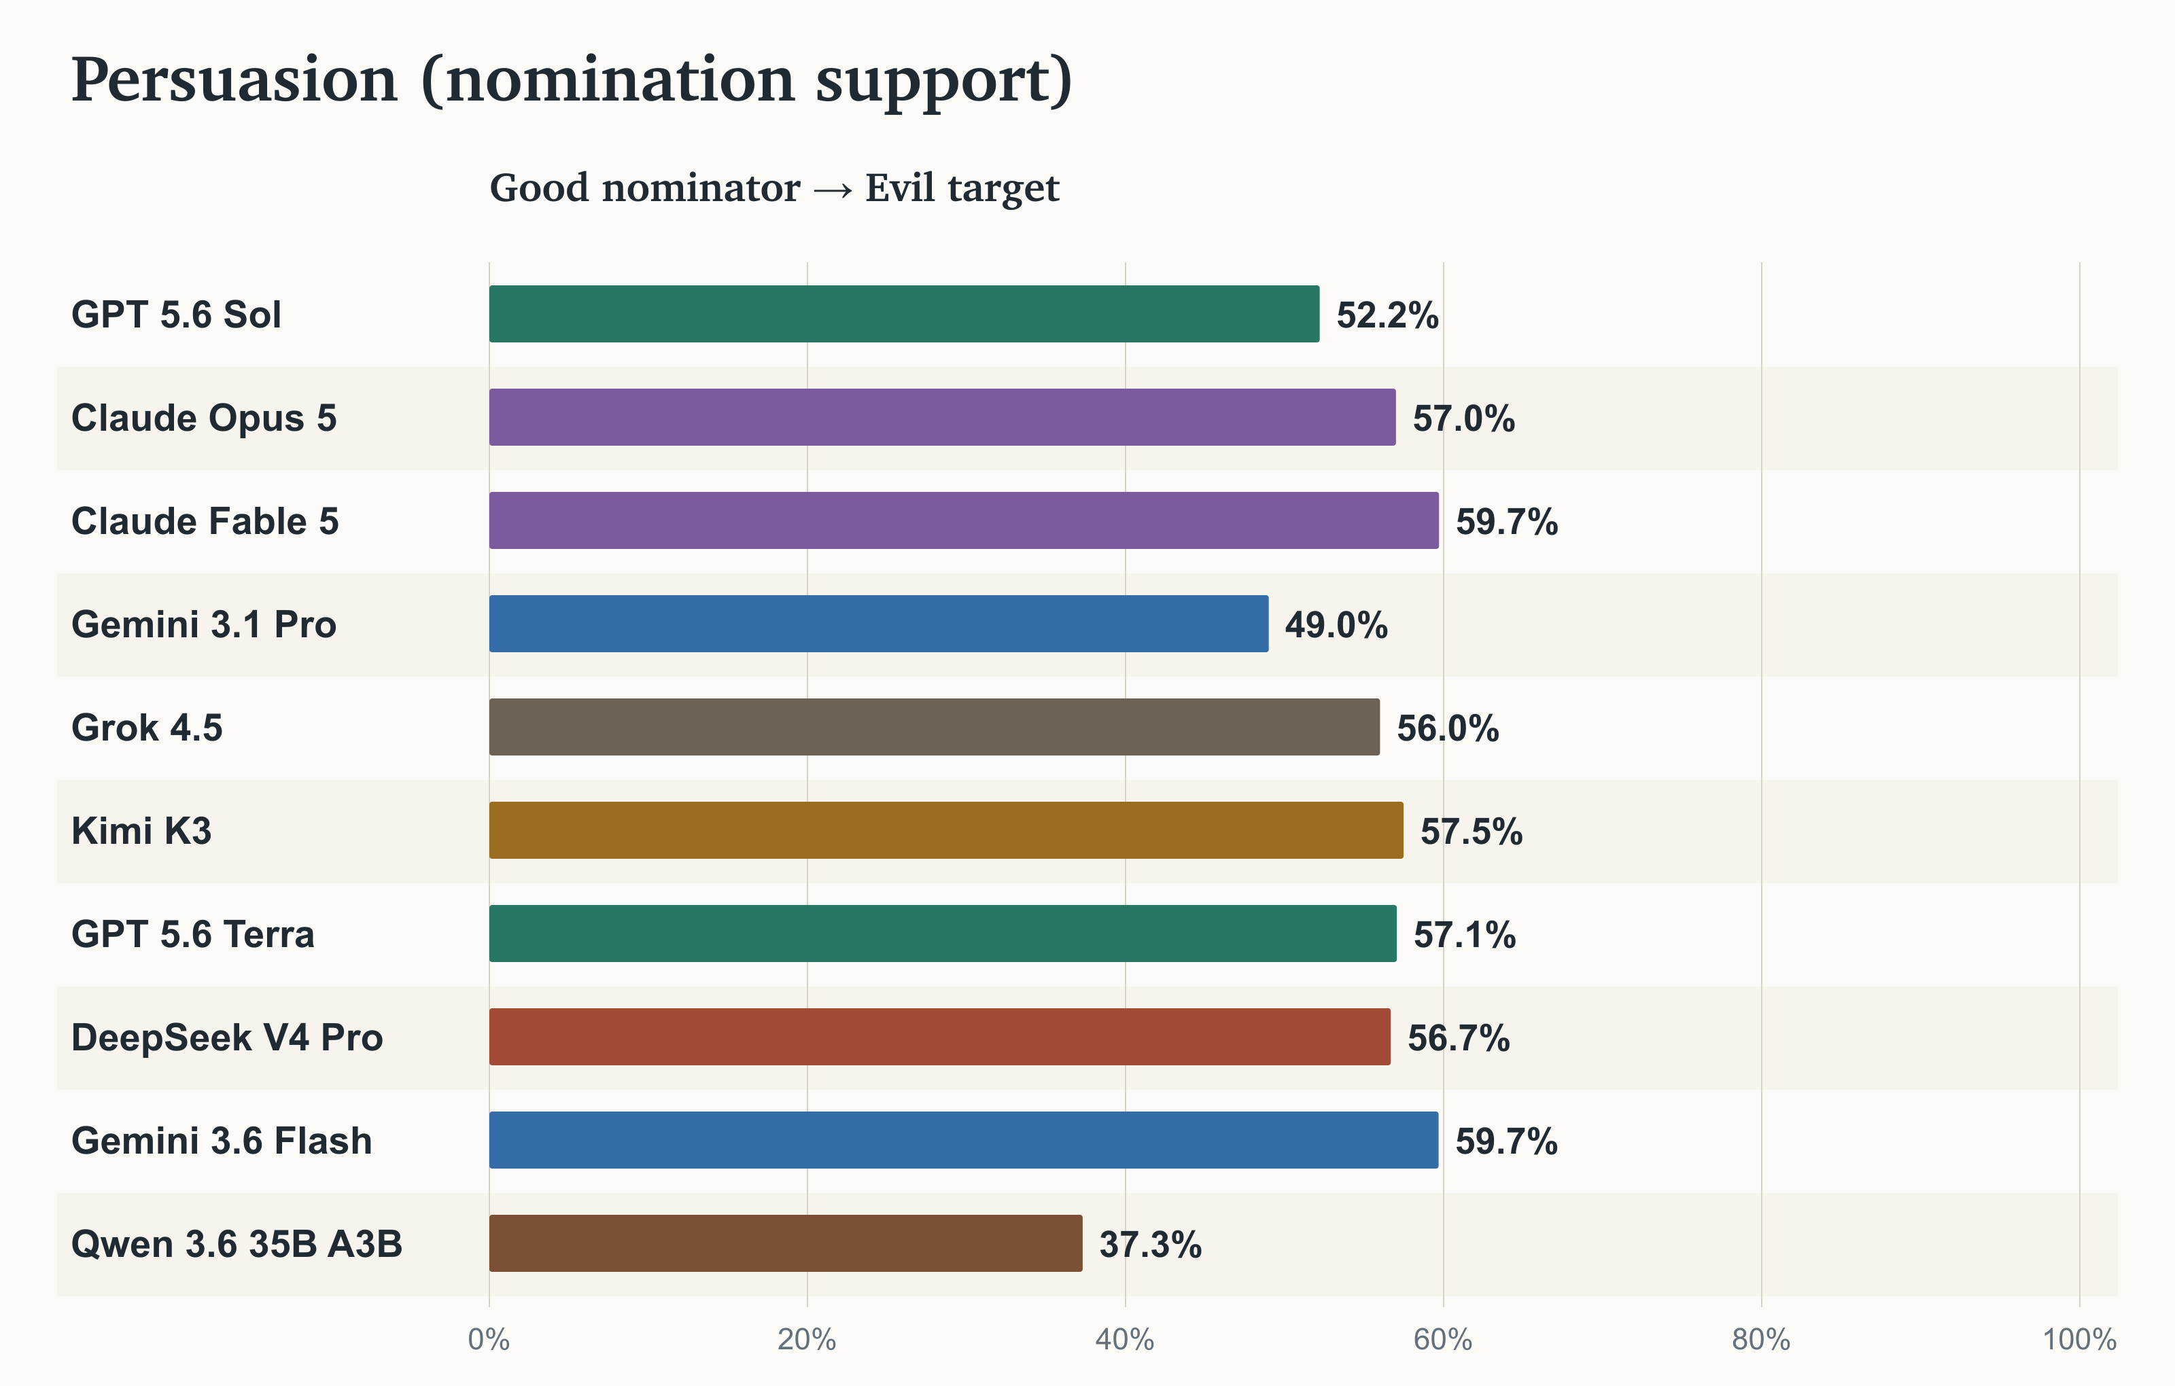Select the Claude Opus 5 purple bar
Viewport: 2175px width, 1386px height.
click(x=942, y=417)
